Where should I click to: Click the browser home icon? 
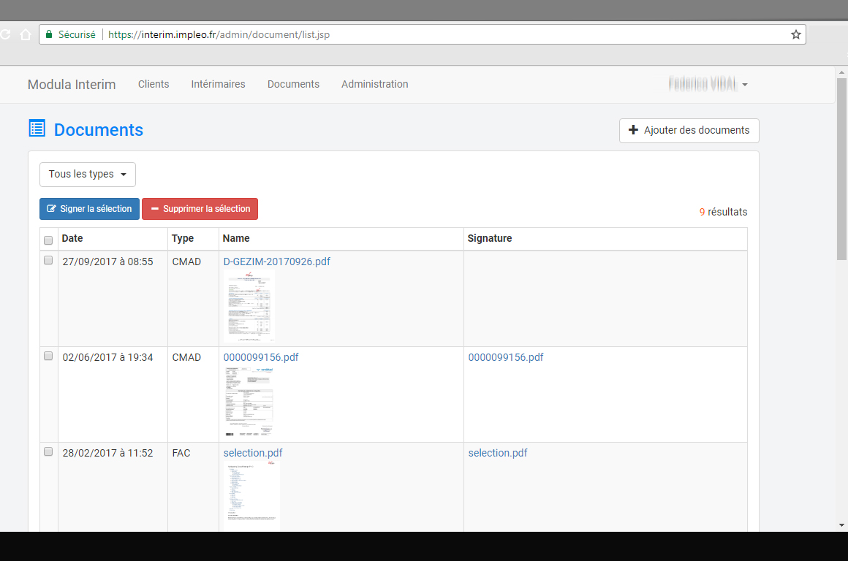click(x=25, y=34)
